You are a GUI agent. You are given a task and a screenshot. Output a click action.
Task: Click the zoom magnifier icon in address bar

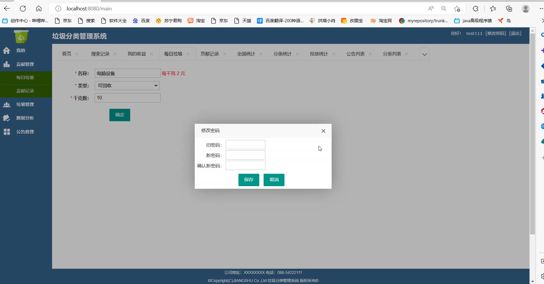[444, 9]
